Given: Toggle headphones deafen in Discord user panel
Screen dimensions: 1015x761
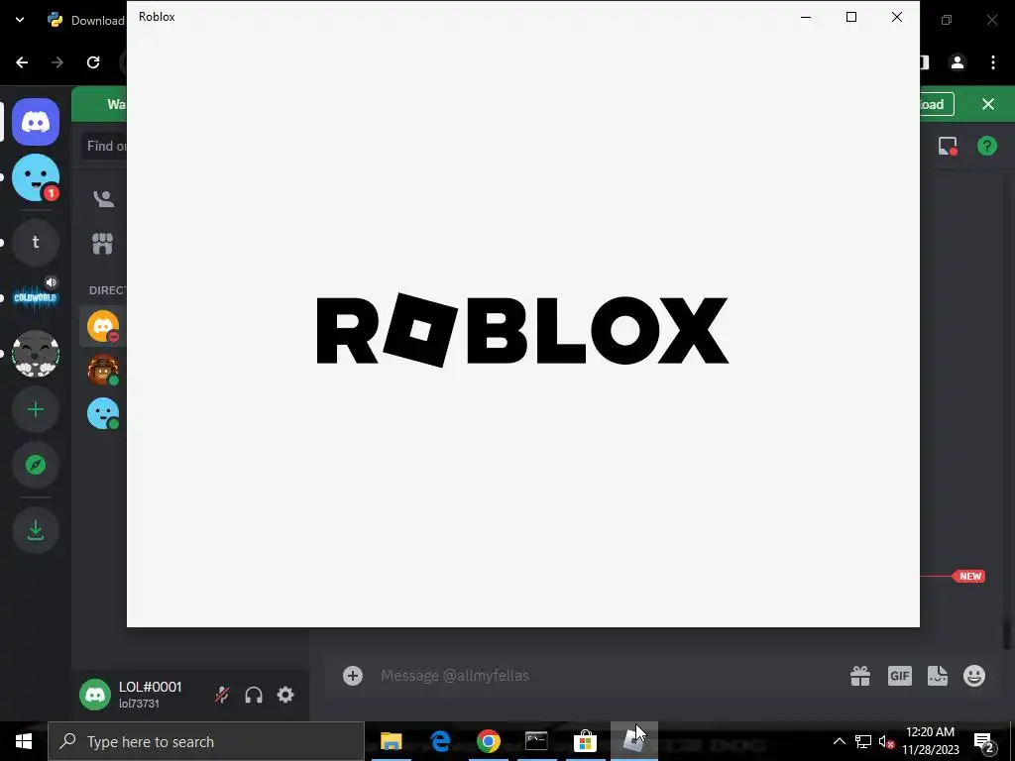Looking at the screenshot, I should (254, 695).
